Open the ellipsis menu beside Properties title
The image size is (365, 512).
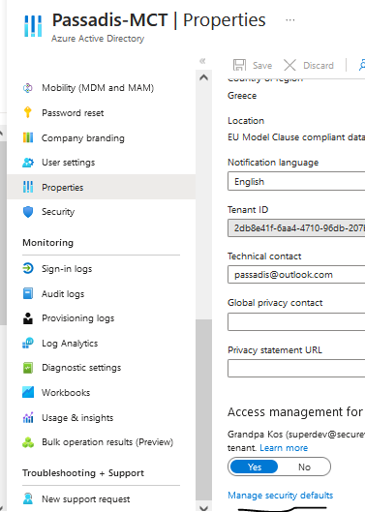289,20
